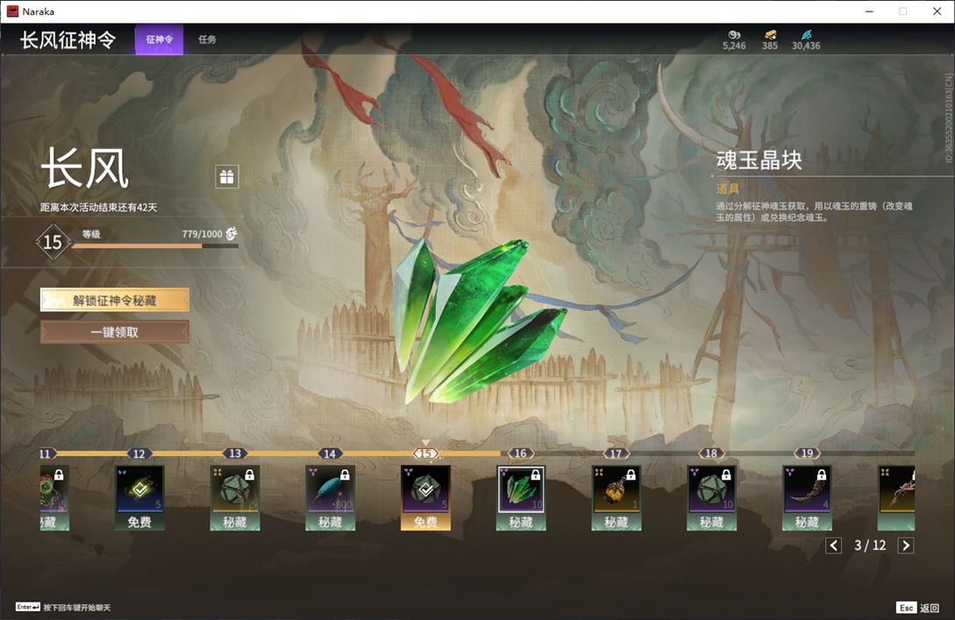
Task: Click the 道具 item type label
Action: point(727,189)
